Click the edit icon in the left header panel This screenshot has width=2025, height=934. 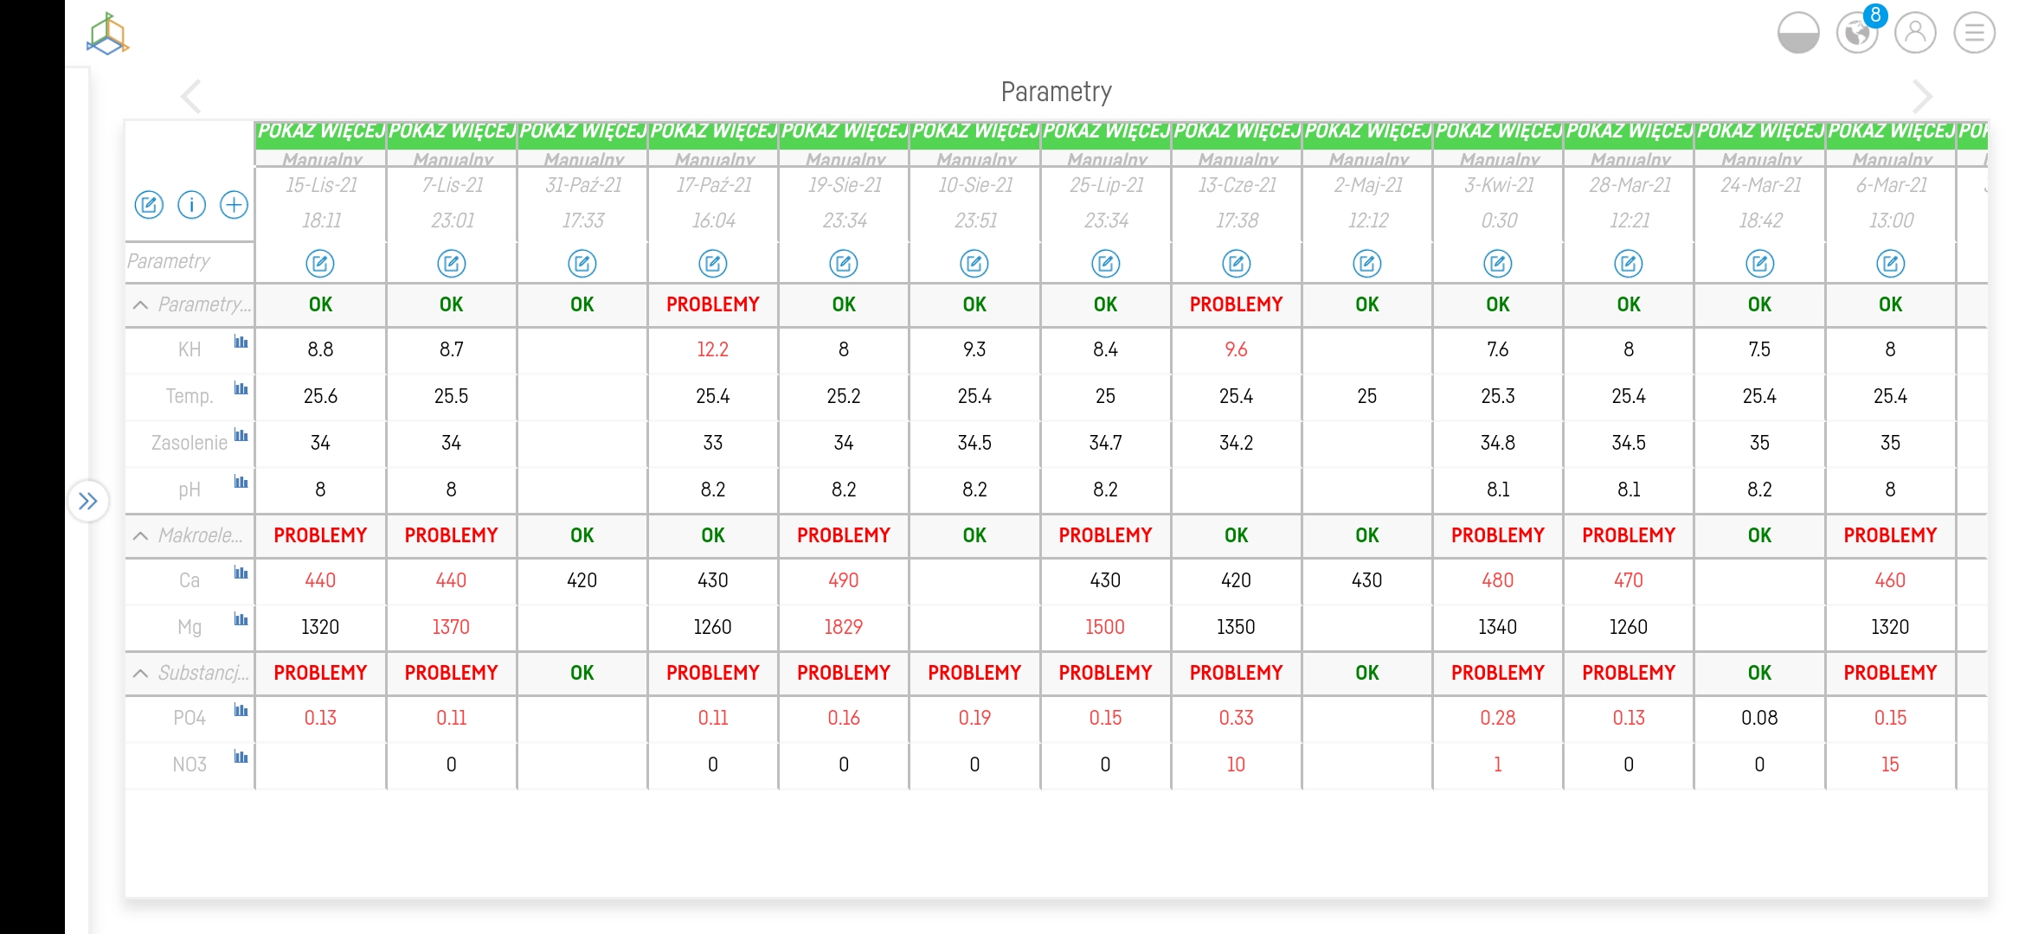149,205
